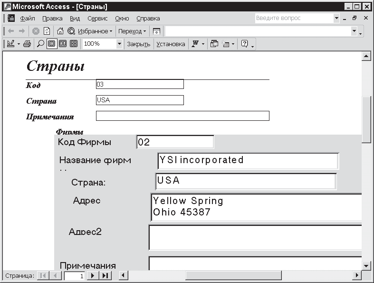Click inside the page number field

click(x=75, y=275)
